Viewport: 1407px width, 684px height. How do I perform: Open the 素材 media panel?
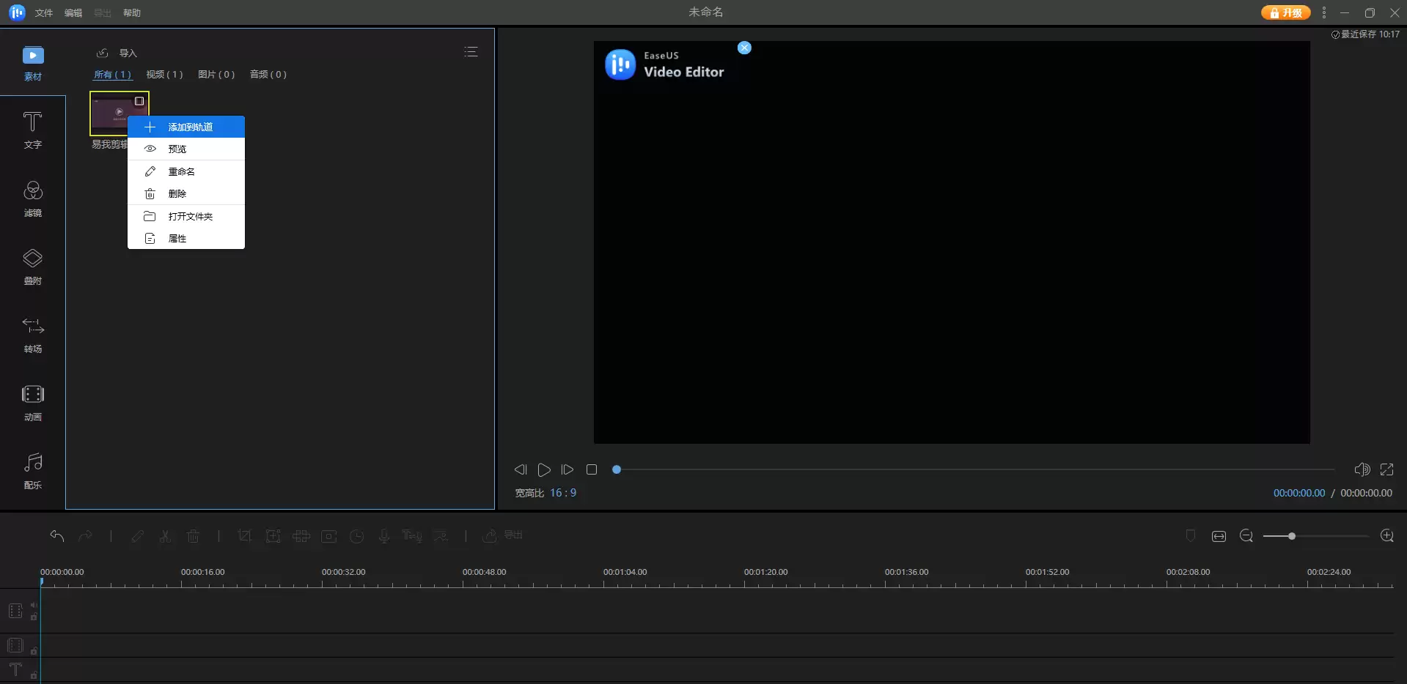pyautogui.click(x=33, y=64)
